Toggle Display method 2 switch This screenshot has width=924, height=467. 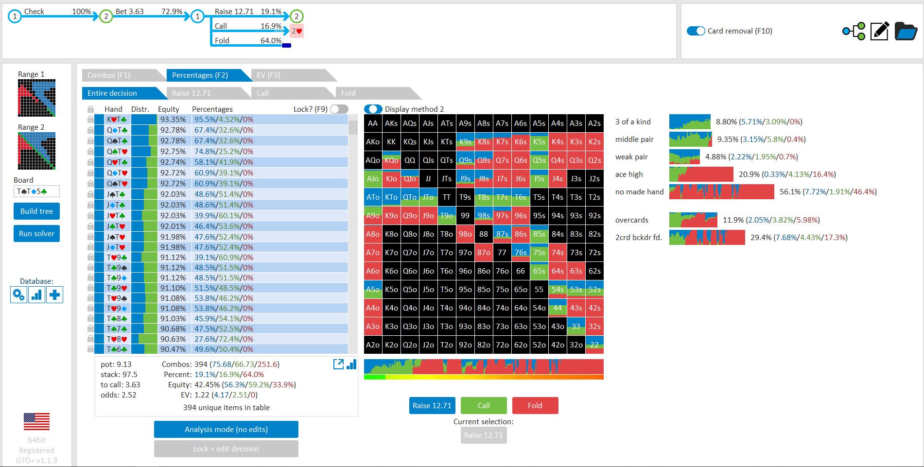click(373, 109)
